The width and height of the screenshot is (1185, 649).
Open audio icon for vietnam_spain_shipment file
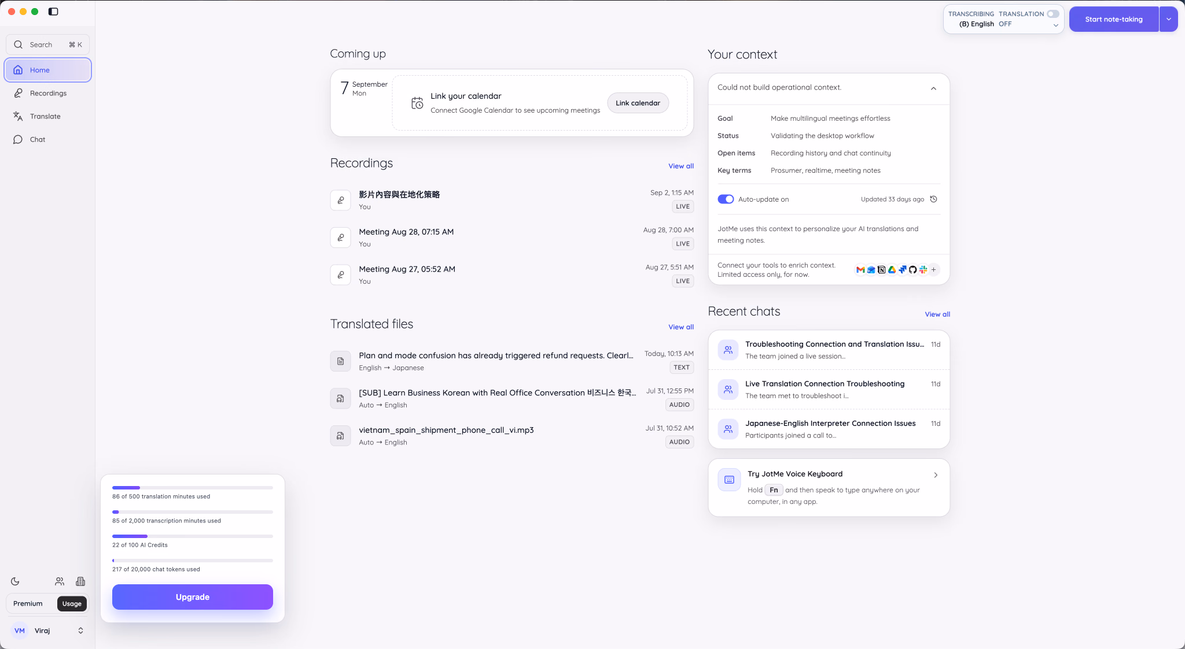(340, 436)
